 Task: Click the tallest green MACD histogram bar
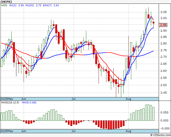click(x=148, y=112)
